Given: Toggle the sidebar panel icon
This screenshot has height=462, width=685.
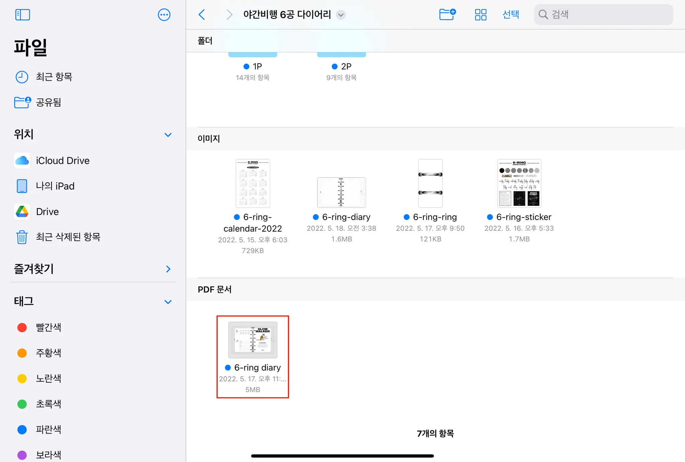Looking at the screenshot, I should tap(22, 15).
